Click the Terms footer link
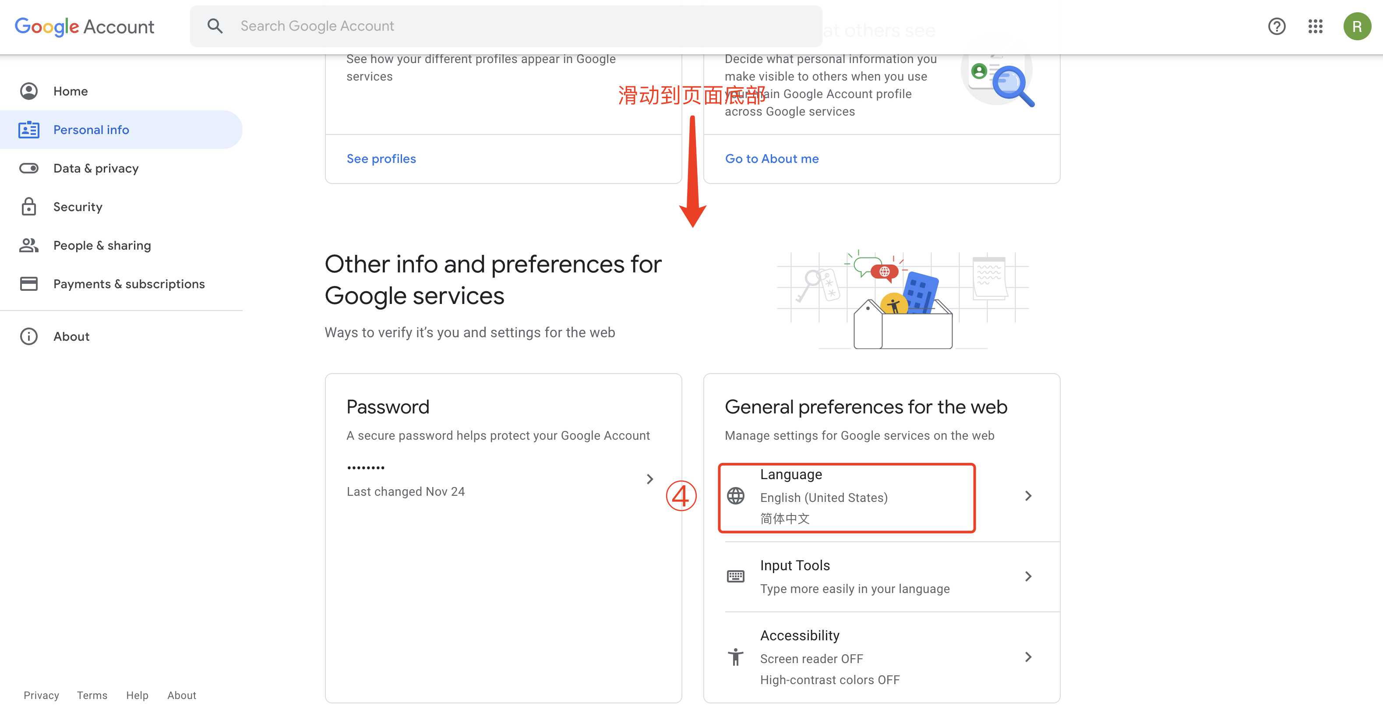Image resolution: width=1383 pixels, height=713 pixels. (x=92, y=695)
